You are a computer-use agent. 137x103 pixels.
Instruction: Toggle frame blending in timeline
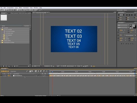click(38, 71)
